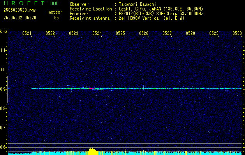Image resolution: width=245 pixels, height=155 pixels.
Task: Click the meteor label
Action: [55, 12]
